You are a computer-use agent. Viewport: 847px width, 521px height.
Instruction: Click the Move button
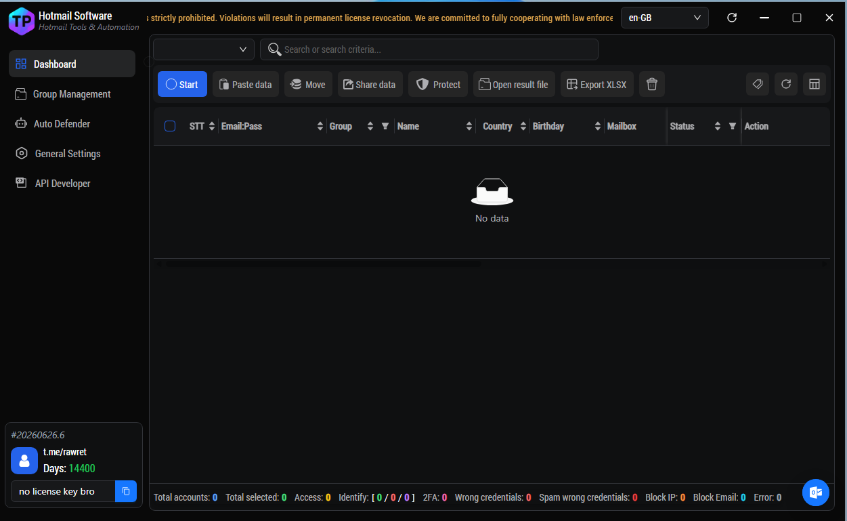[x=308, y=85]
